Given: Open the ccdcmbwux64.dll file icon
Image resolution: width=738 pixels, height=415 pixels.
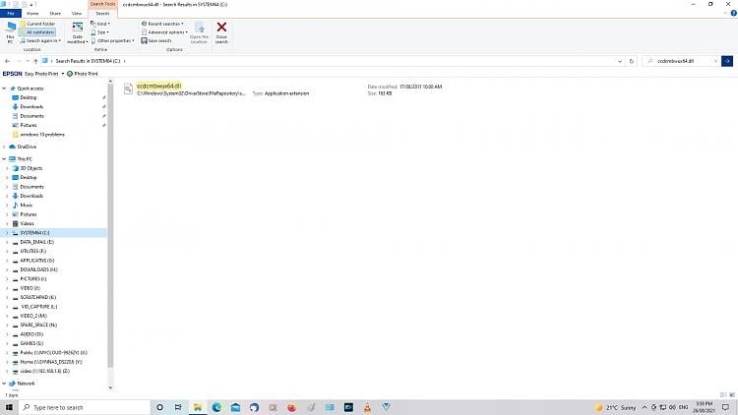Looking at the screenshot, I should [129, 89].
